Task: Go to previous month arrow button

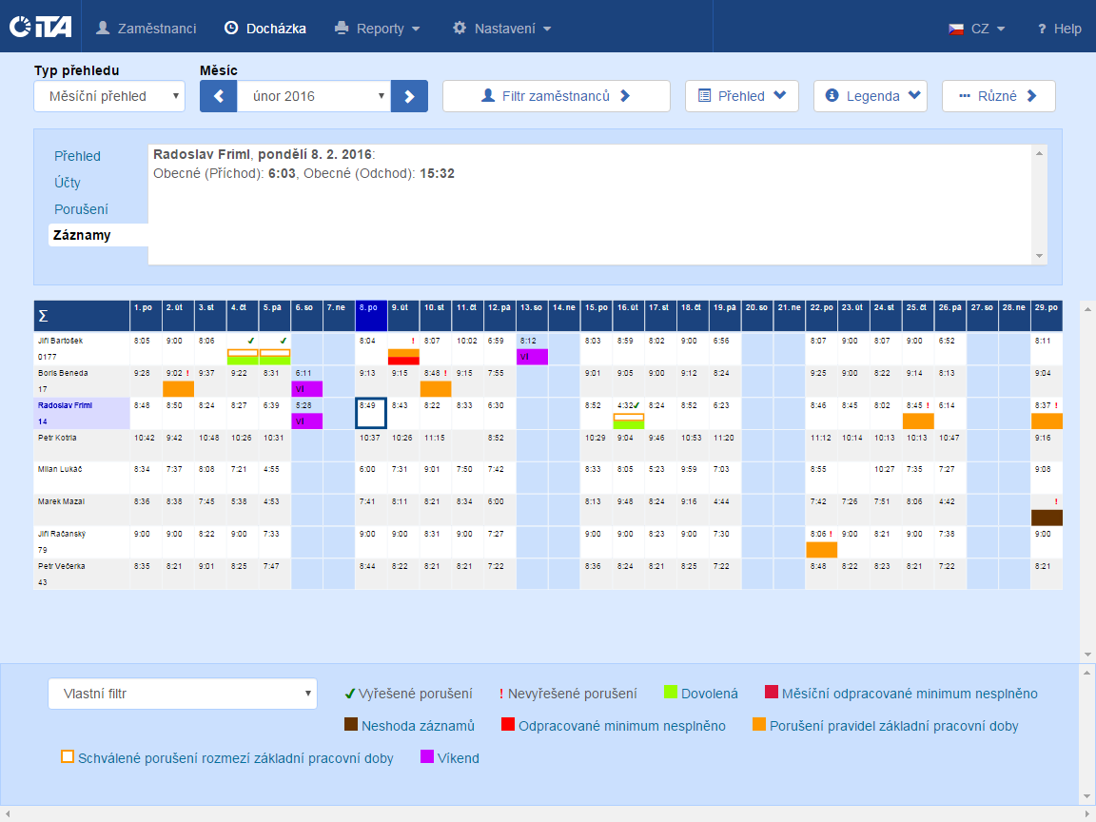Action: (218, 96)
